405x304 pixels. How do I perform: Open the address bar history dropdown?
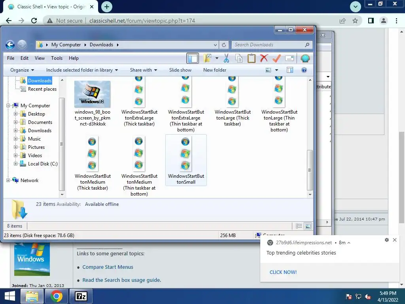tap(216, 45)
